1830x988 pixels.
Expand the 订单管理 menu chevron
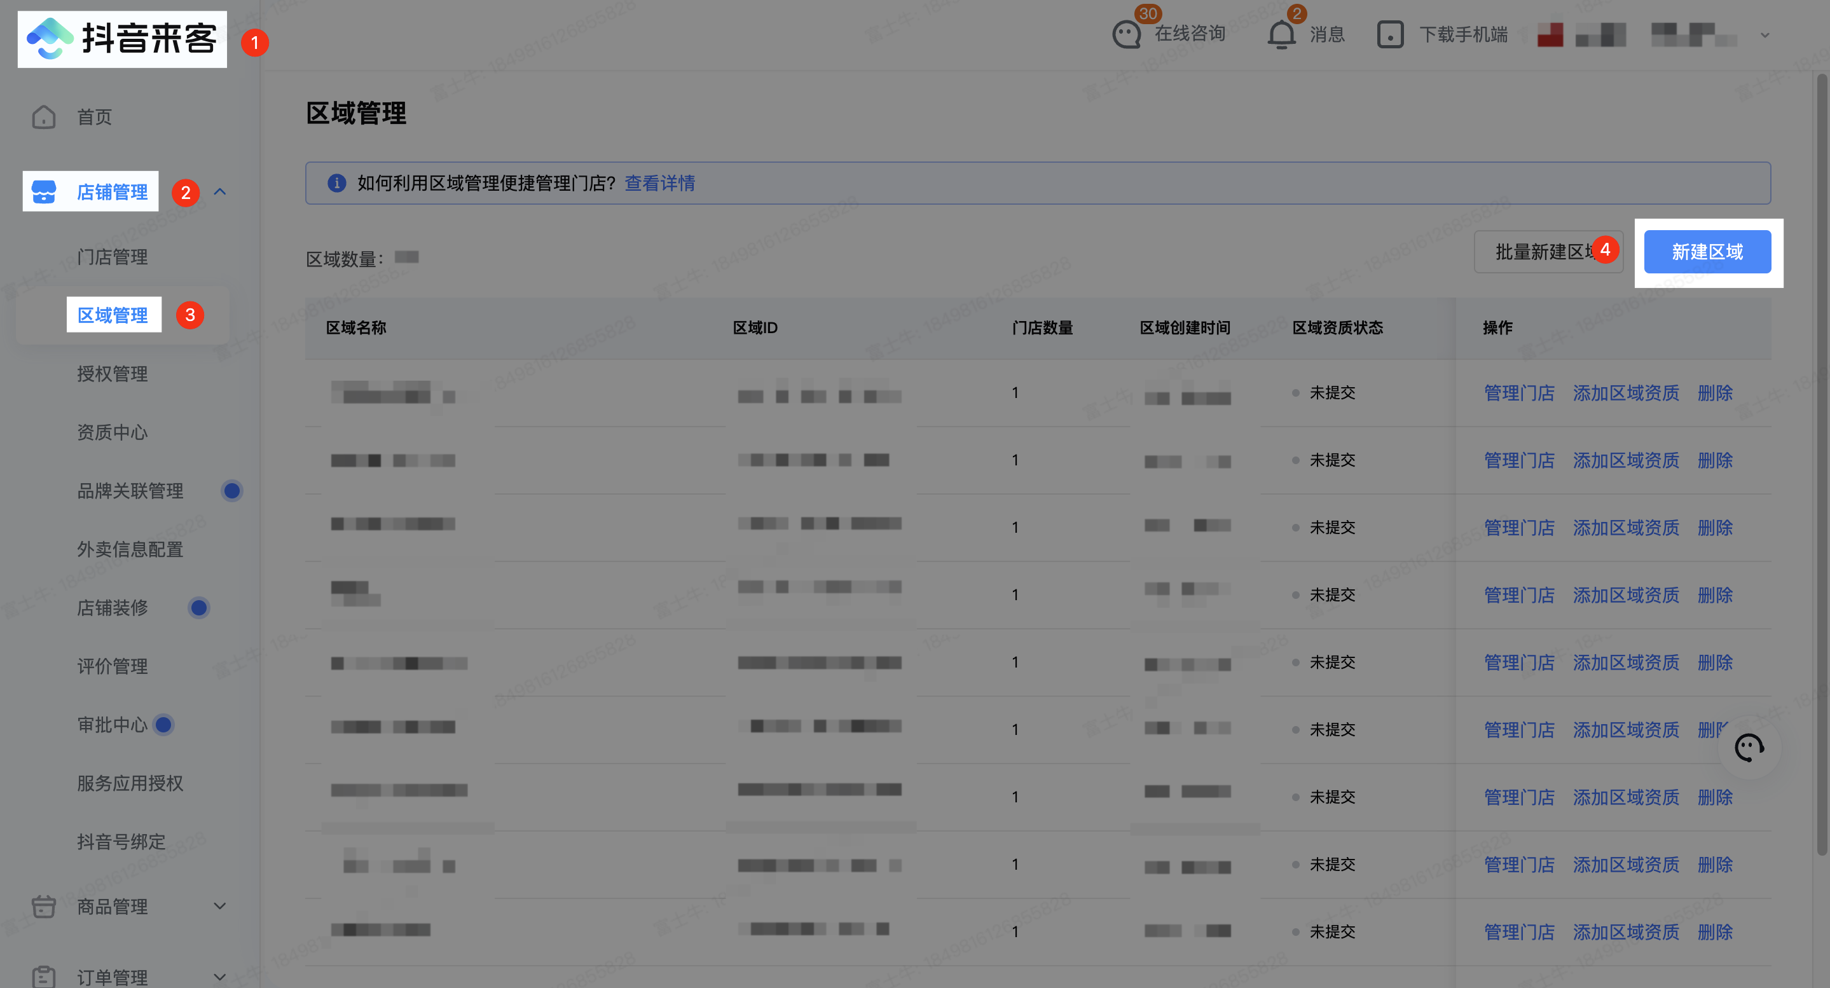pyautogui.click(x=220, y=977)
